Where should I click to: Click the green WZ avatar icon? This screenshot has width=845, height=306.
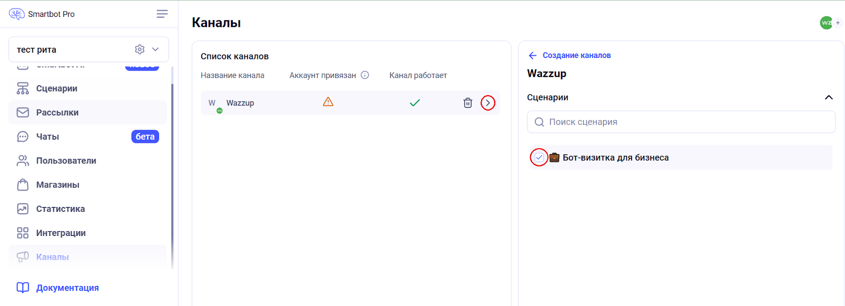[x=826, y=23]
